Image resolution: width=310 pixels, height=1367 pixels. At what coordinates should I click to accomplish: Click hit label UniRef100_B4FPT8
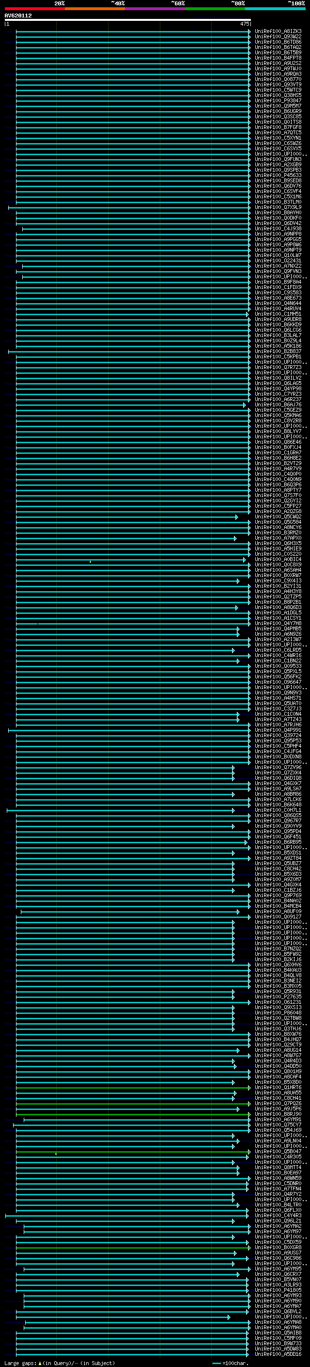coord(278,58)
